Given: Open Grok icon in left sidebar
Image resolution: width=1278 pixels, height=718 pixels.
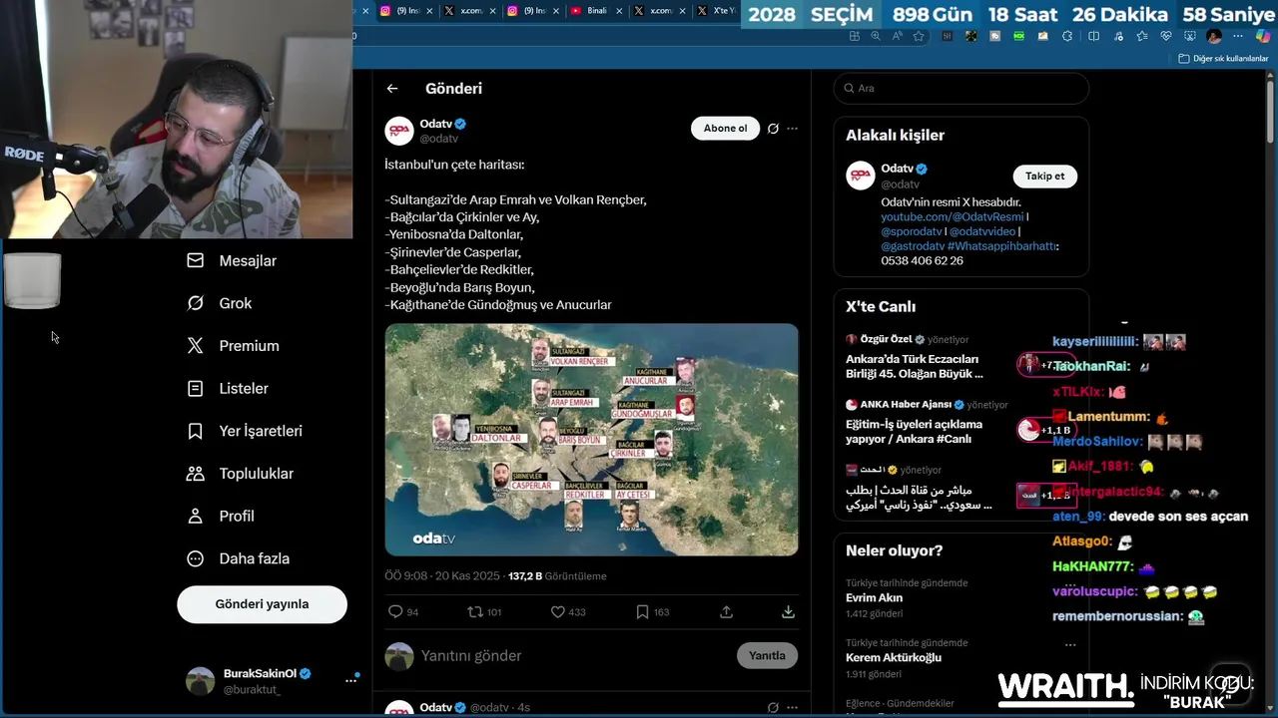Looking at the screenshot, I should (196, 303).
